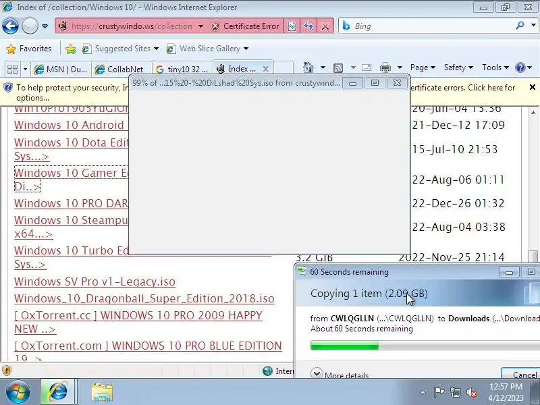The image size is (540, 405).
Task: Click the Action Center flag icon
Action: point(438,392)
